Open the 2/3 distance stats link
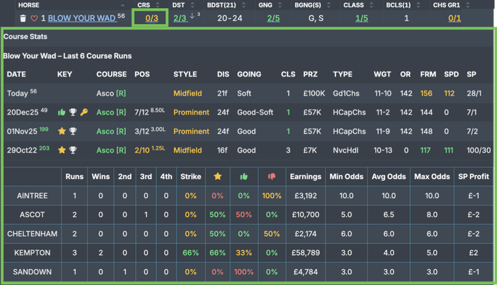The width and height of the screenshot is (497, 285). click(180, 19)
